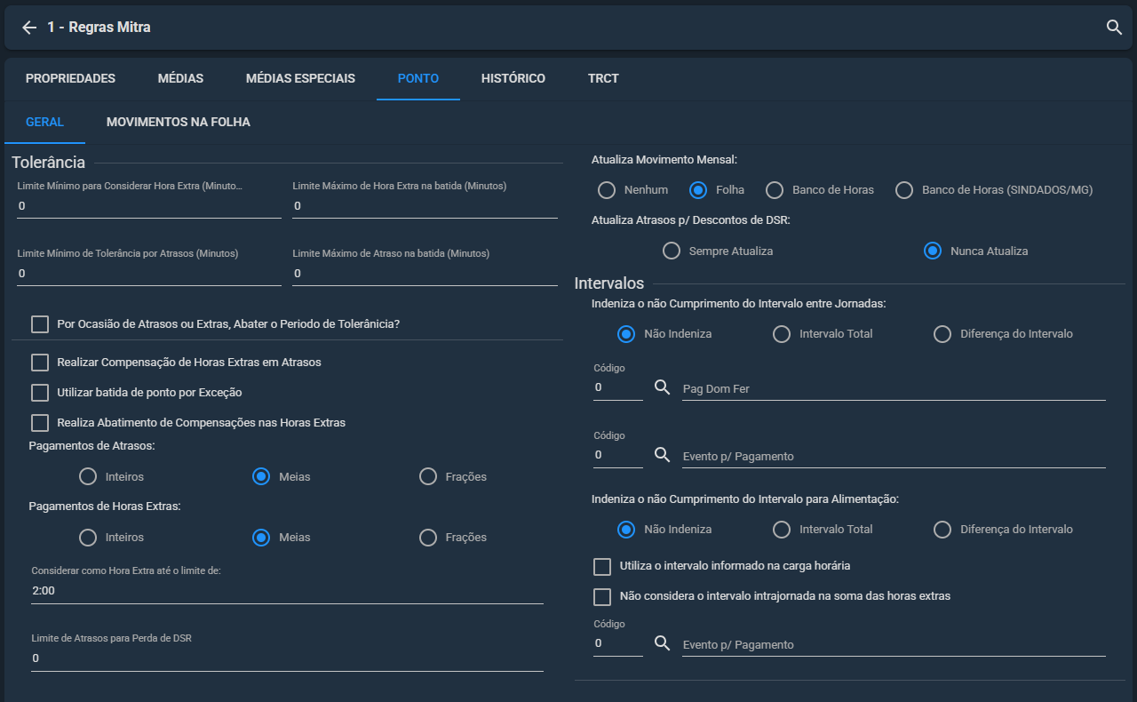Select Inteiros for Pagamentos de Atrasos
This screenshot has height=702, width=1137.
click(x=88, y=477)
